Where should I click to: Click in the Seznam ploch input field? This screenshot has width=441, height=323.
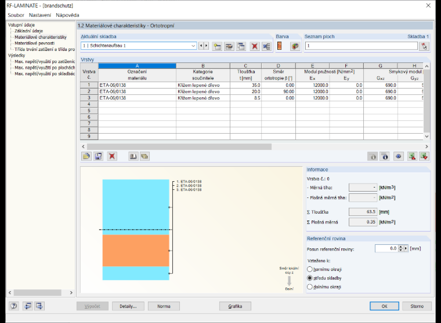pos(362,46)
